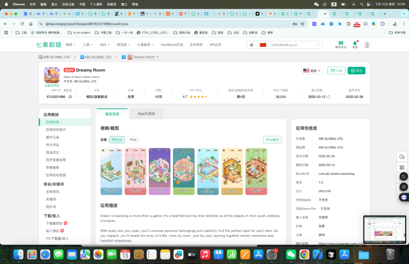Click the Chrome address bar URL
This screenshot has height=264, width=409.
pos(87,24)
